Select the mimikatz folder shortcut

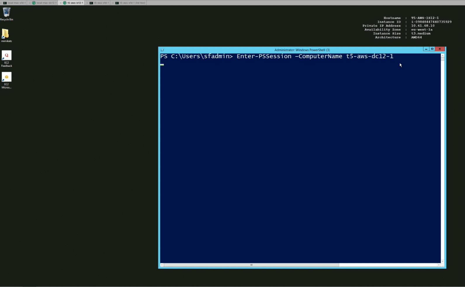click(6, 36)
